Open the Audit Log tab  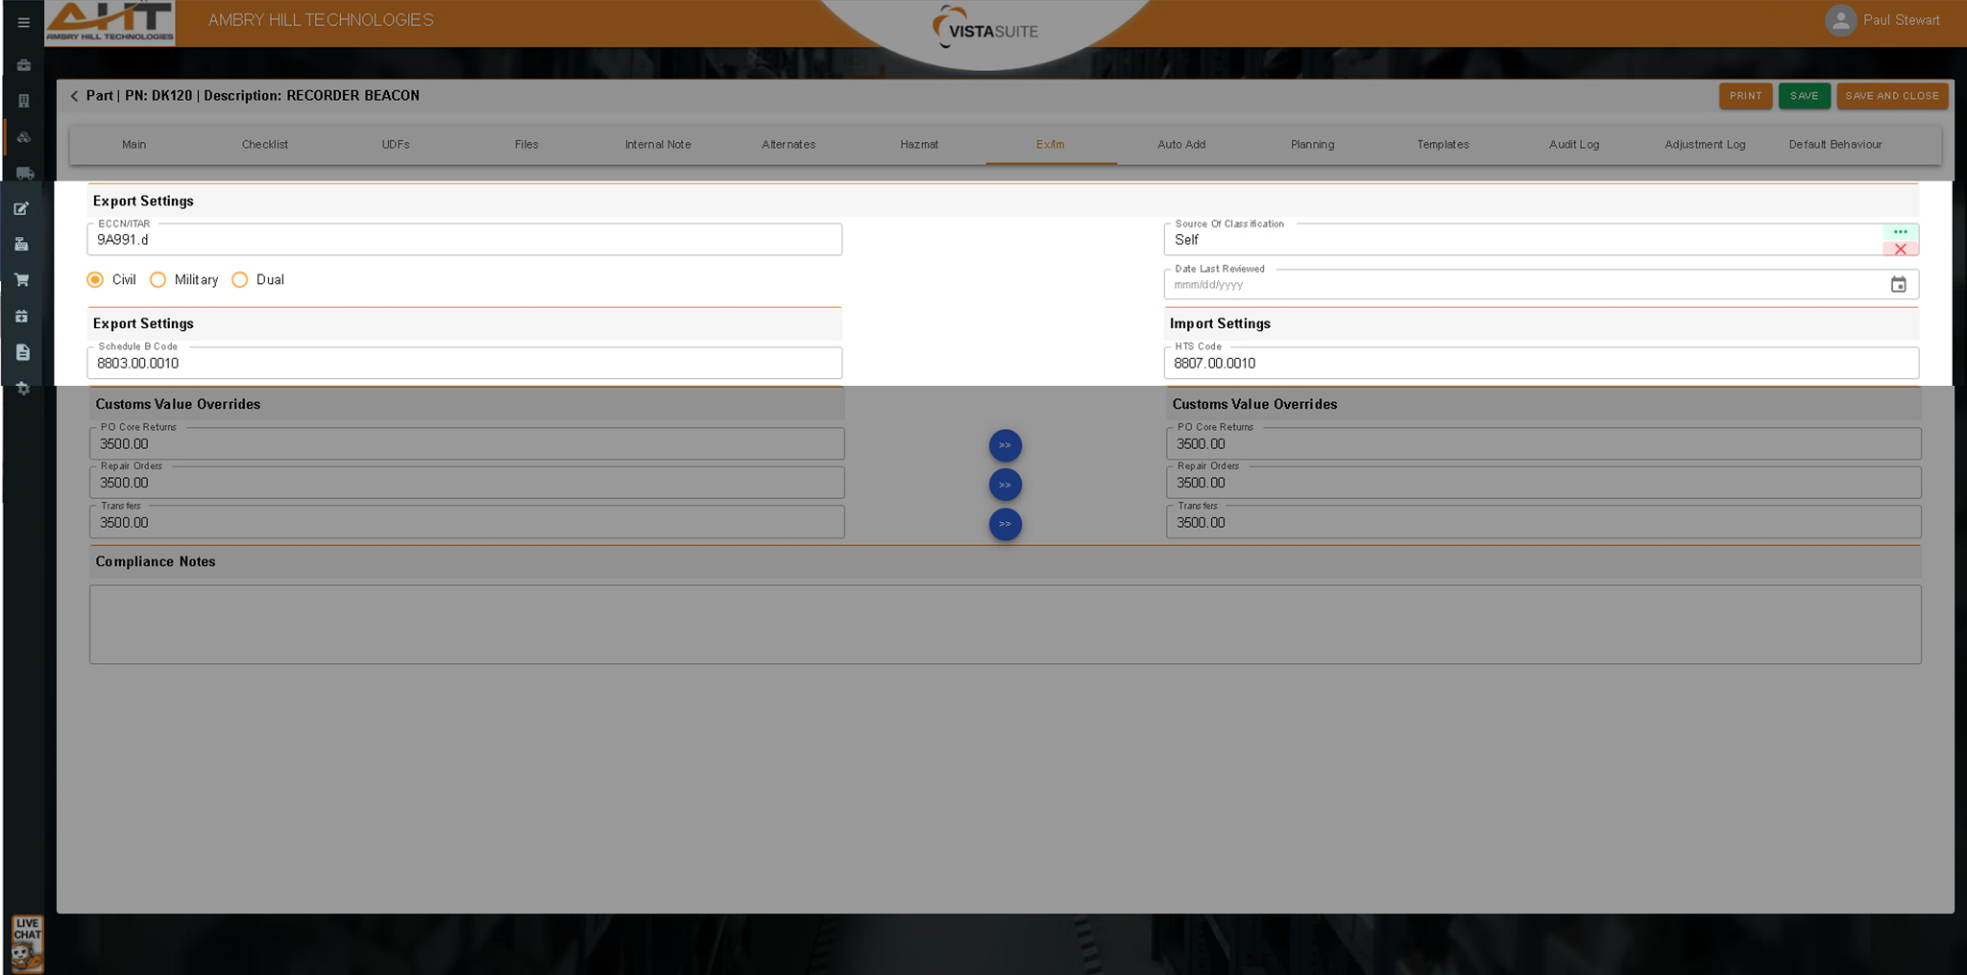click(x=1573, y=145)
